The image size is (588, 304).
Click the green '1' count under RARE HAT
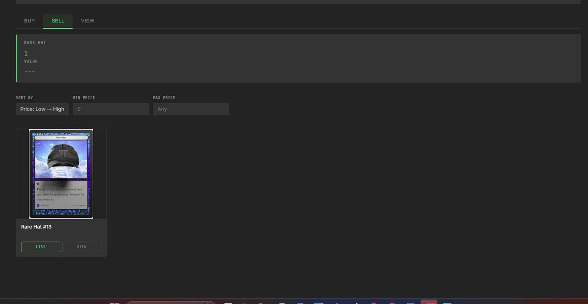coord(26,53)
